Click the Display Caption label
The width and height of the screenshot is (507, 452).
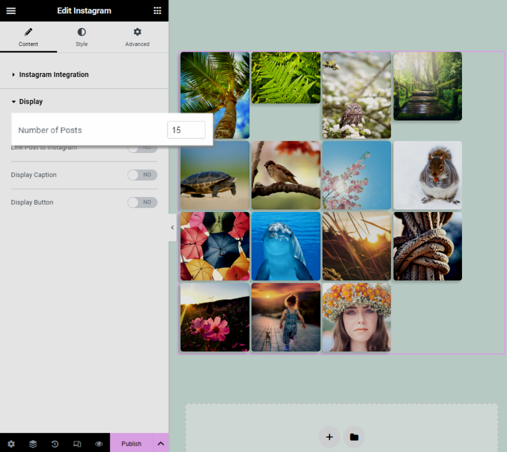pos(34,175)
